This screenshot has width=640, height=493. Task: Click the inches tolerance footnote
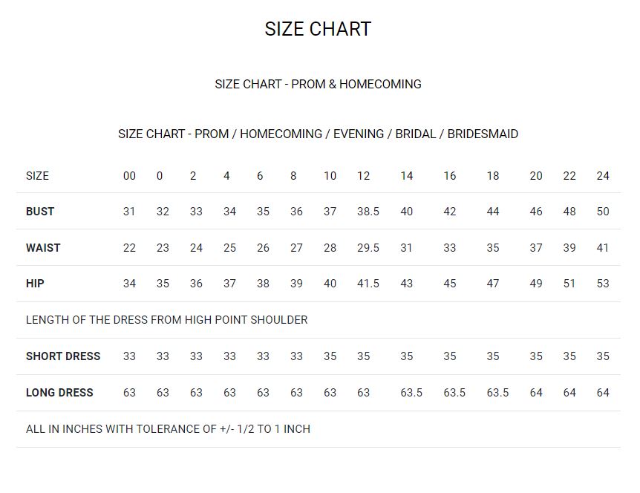pos(168,429)
